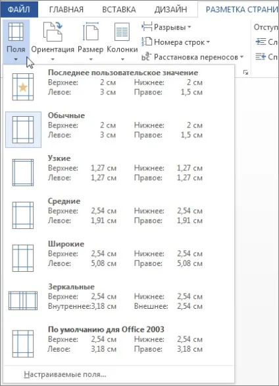Click the Поля margins icon

coord(16,32)
